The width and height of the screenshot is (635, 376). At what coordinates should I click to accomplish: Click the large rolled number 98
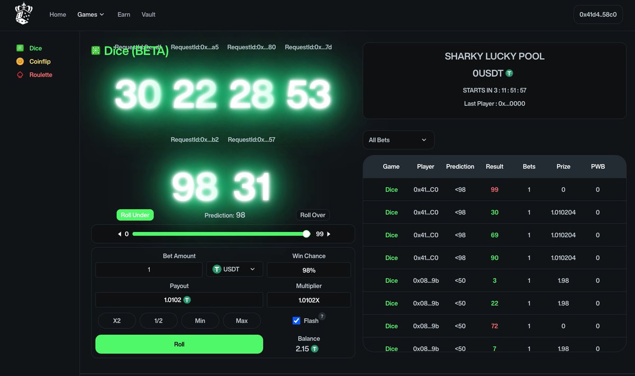[195, 186]
